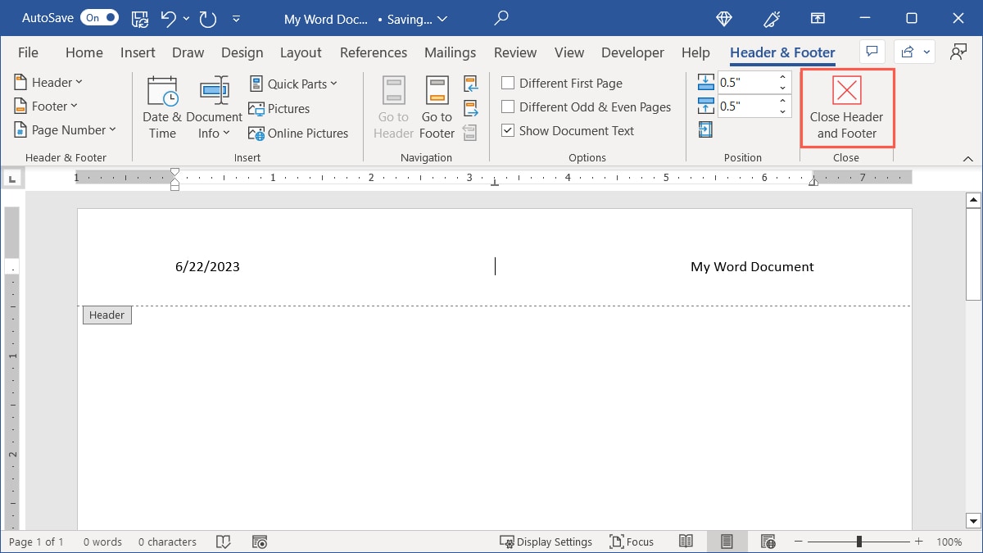
Task: Open the spelling check proofing icon
Action: click(224, 542)
